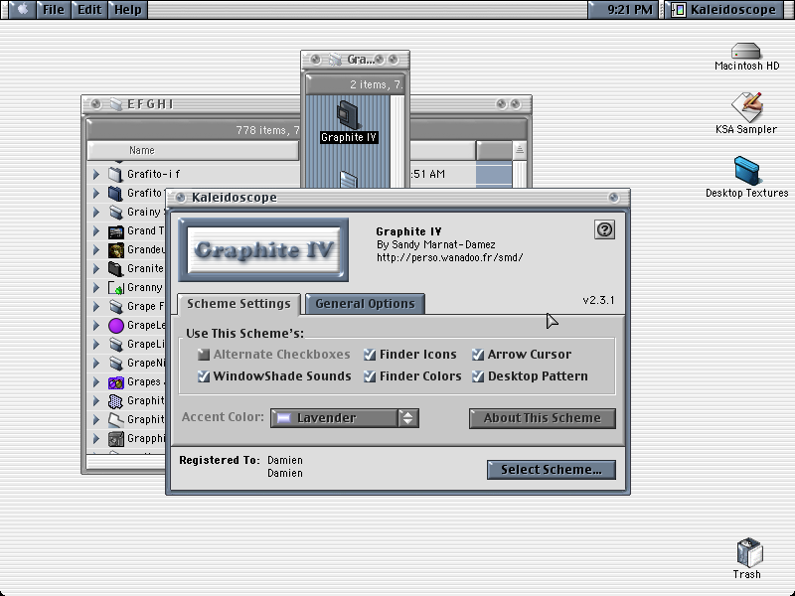Viewport: 795px width, 596px height.
Task: Click the Grafito-i f file name
Action: point(153,175)
